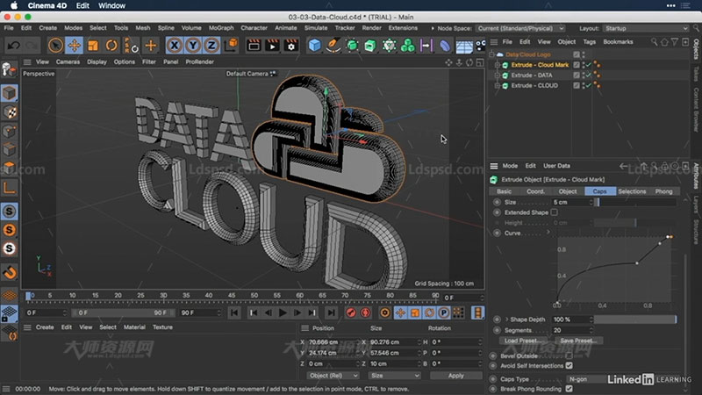This screenshot has width=702, height=395.
Task: Toggle the Z axis lock
Action: click(x=211, y=46)
